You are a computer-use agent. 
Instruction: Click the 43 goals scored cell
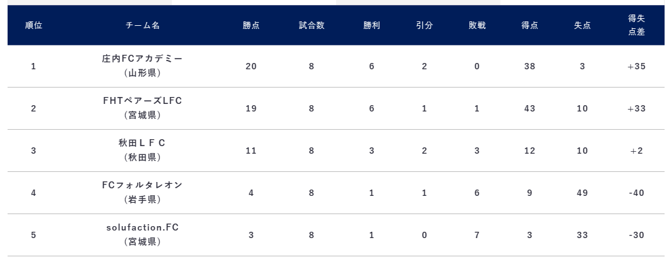click(529, 108)
